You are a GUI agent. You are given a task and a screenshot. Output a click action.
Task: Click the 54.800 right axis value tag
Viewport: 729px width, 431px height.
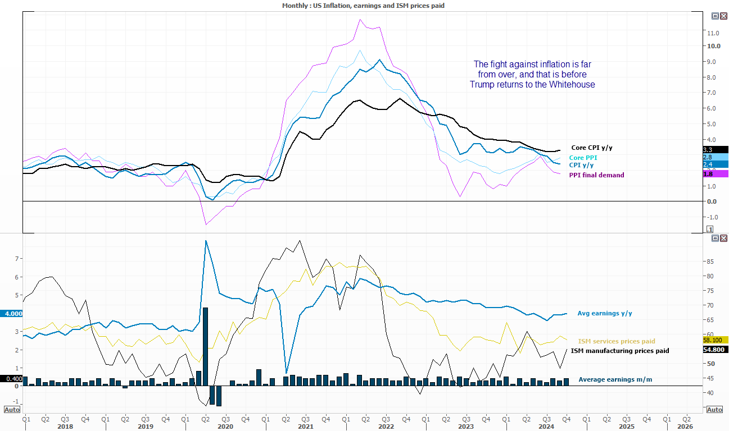click(715, 349)
